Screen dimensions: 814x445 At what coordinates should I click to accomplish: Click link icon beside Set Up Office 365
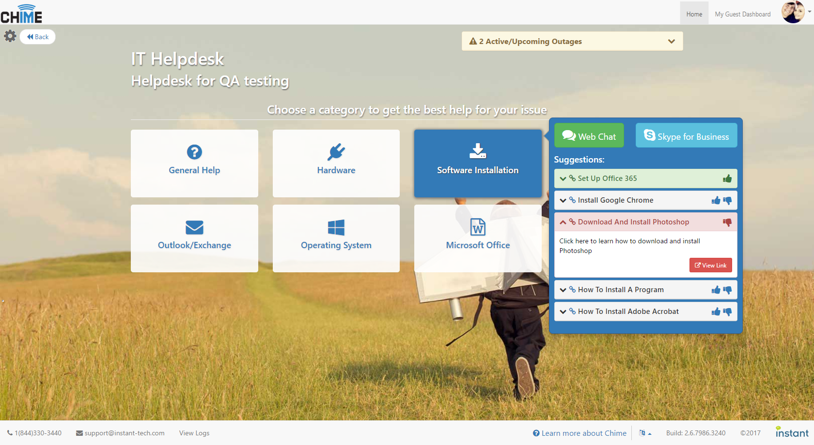[x=572, y=178]
